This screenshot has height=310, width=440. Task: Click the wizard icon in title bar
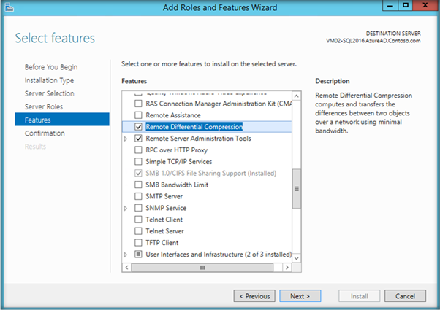coord(10,7)
